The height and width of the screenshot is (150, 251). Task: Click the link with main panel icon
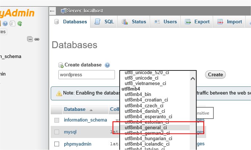tap(36, 39)
